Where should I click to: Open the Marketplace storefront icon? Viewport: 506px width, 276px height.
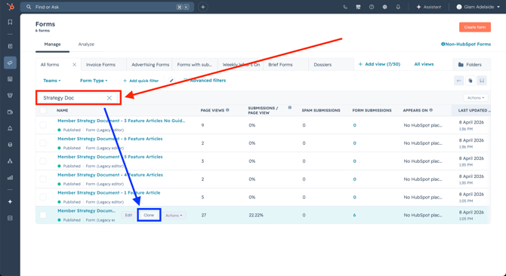click(358, 7)
